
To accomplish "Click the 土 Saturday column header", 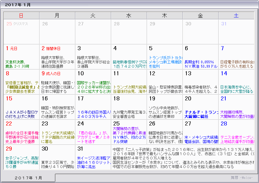I will click(x=236, y=16).
